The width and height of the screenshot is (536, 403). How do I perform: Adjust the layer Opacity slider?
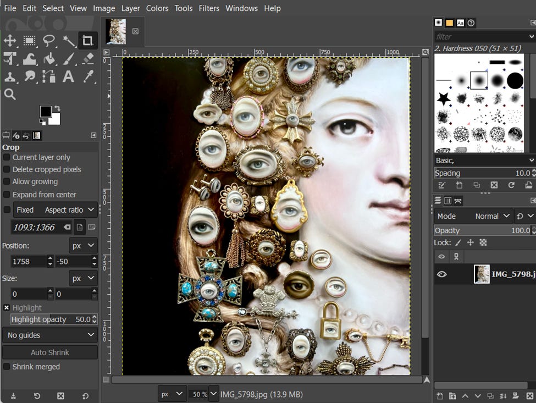coord(482,230)
